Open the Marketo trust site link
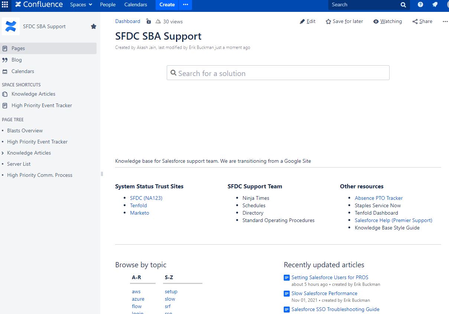The width and height of the screenshot is (449, 314). pyautogui.click(x=140, y=213)
